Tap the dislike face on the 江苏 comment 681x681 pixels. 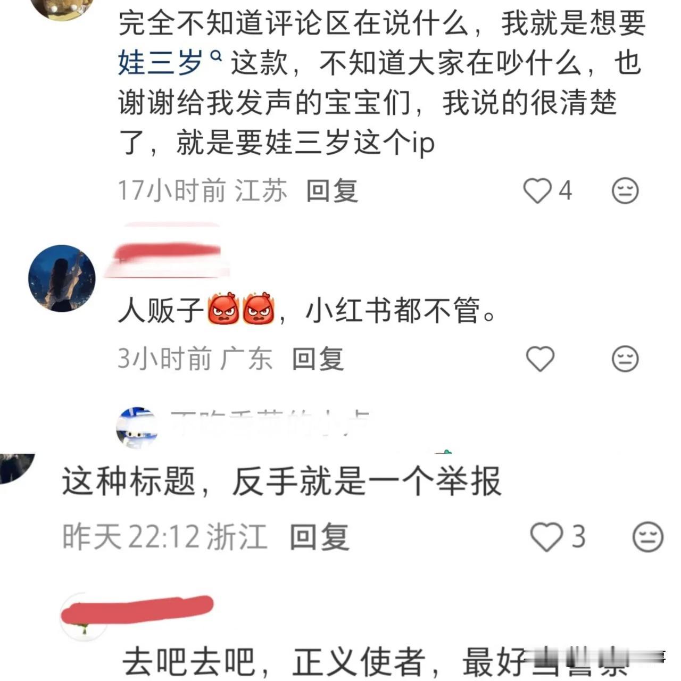[x=625, y=190]
